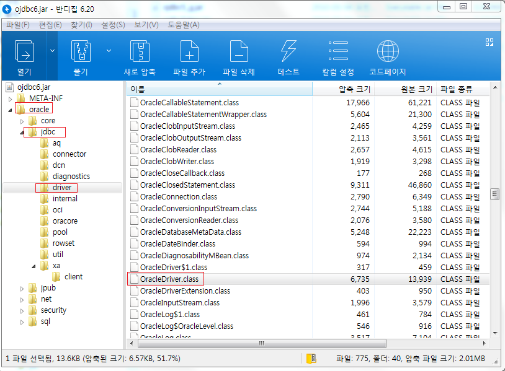Expand the net folder node
The image size is (505, 371).
coord(22,300)
